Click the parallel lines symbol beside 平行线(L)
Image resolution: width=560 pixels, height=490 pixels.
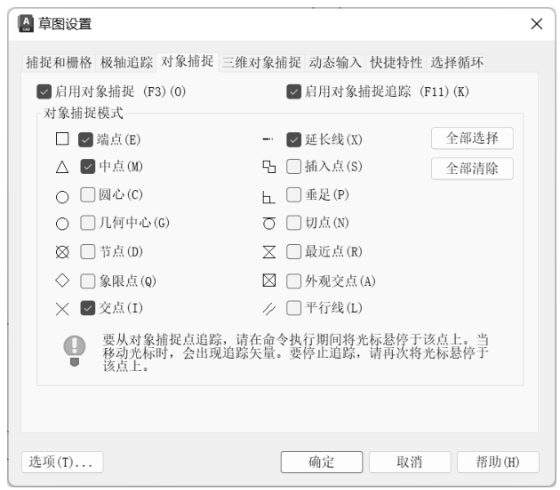pos(269,308)
